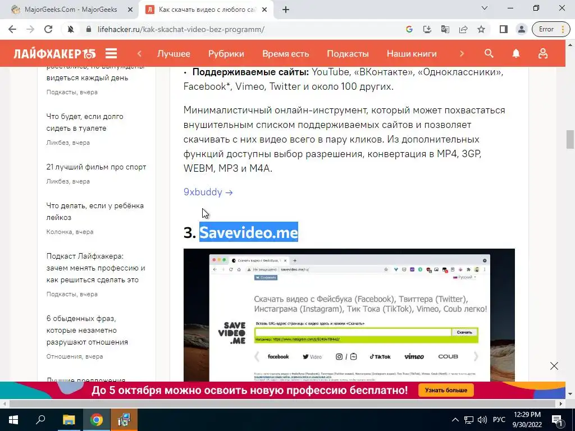Click the horizontal scrollbar thumb

tap(282, 404)
